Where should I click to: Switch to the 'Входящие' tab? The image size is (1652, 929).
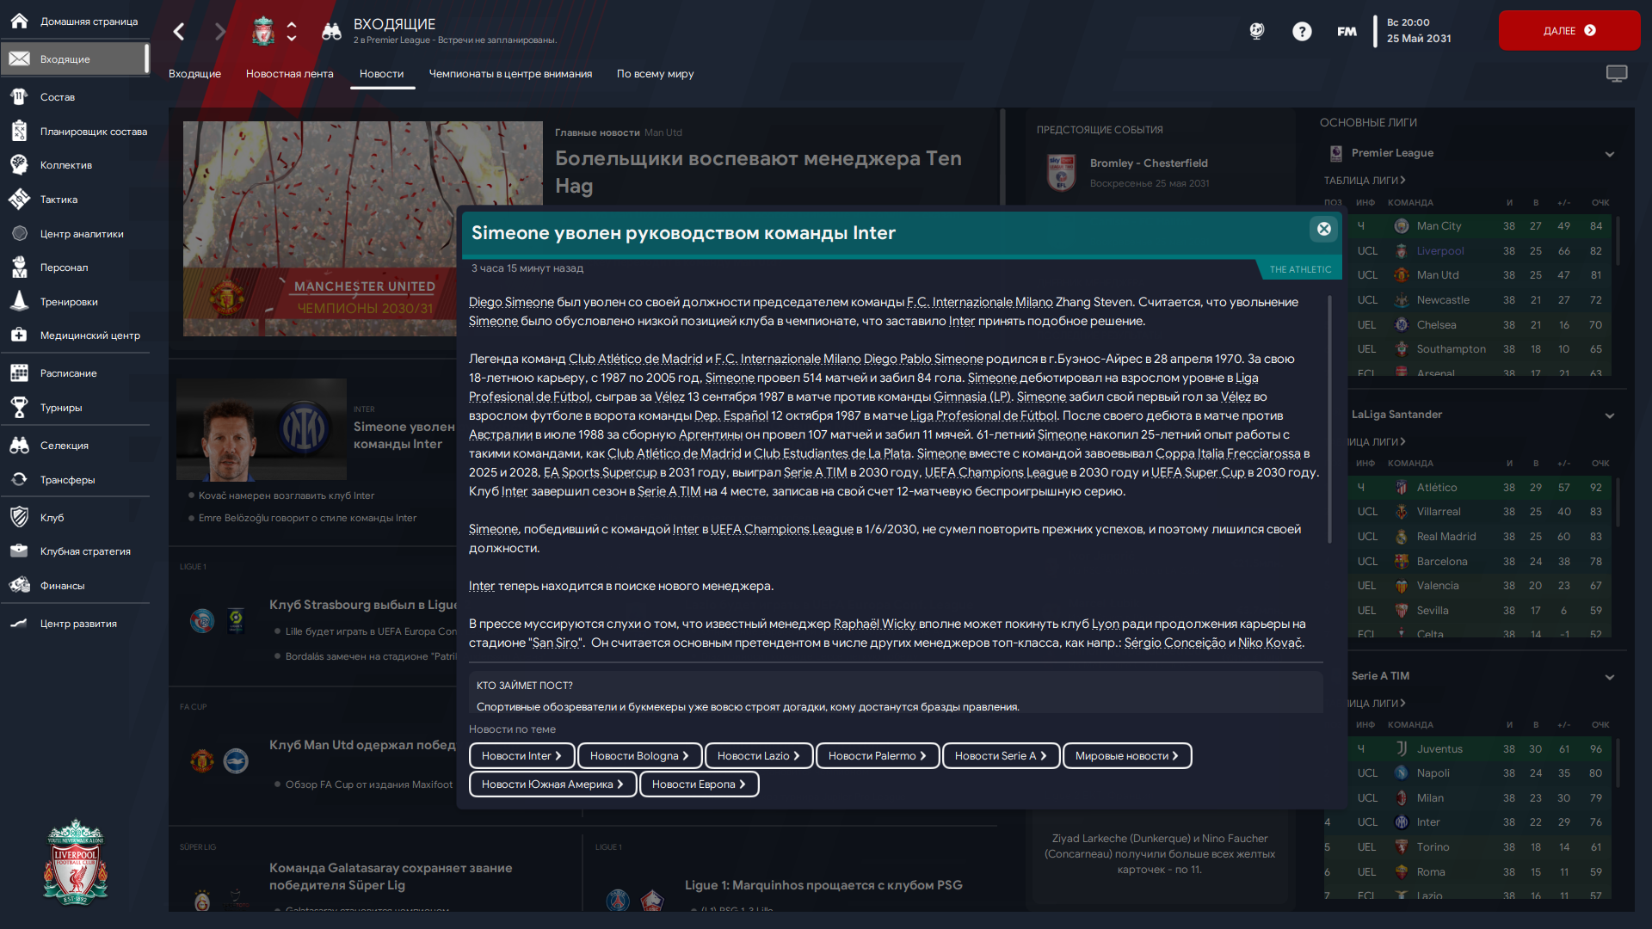point(194,74)
